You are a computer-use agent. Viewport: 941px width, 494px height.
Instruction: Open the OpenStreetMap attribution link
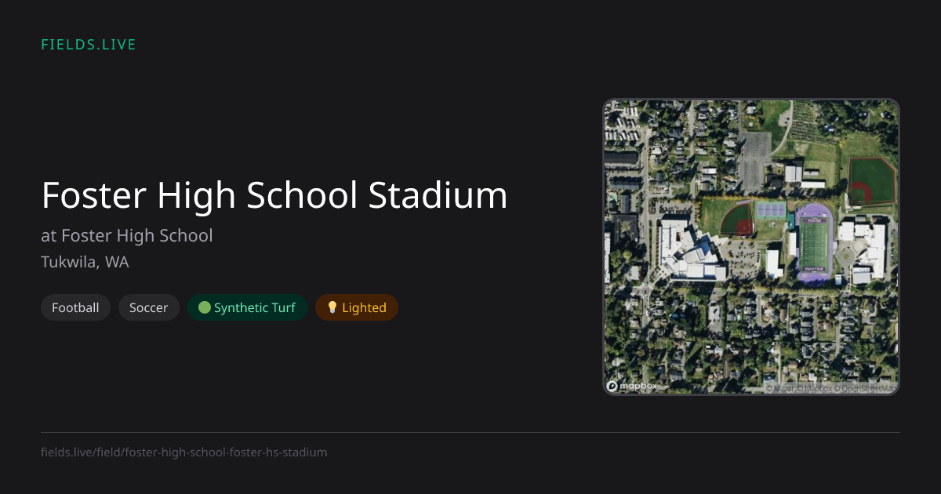[865, 388]
